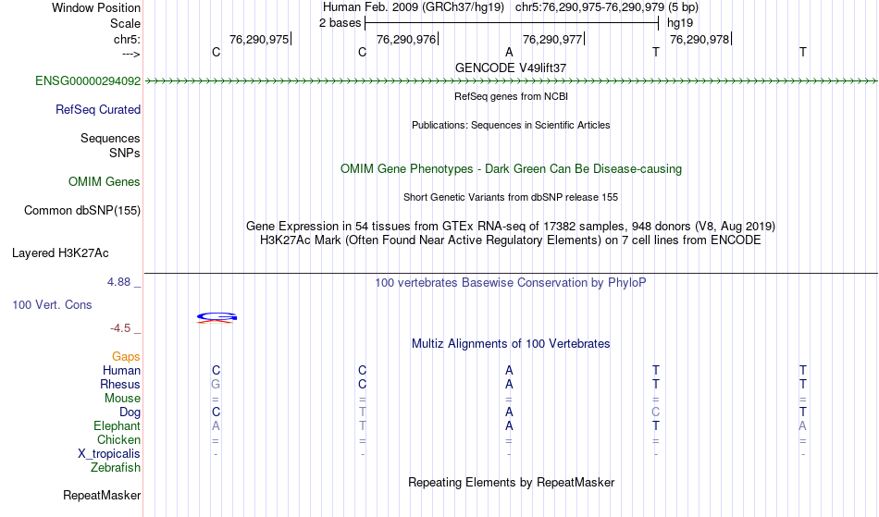879x517 pixels.
Task: Click the GTEx Gene Expression title line
Action: click(511, 227)
